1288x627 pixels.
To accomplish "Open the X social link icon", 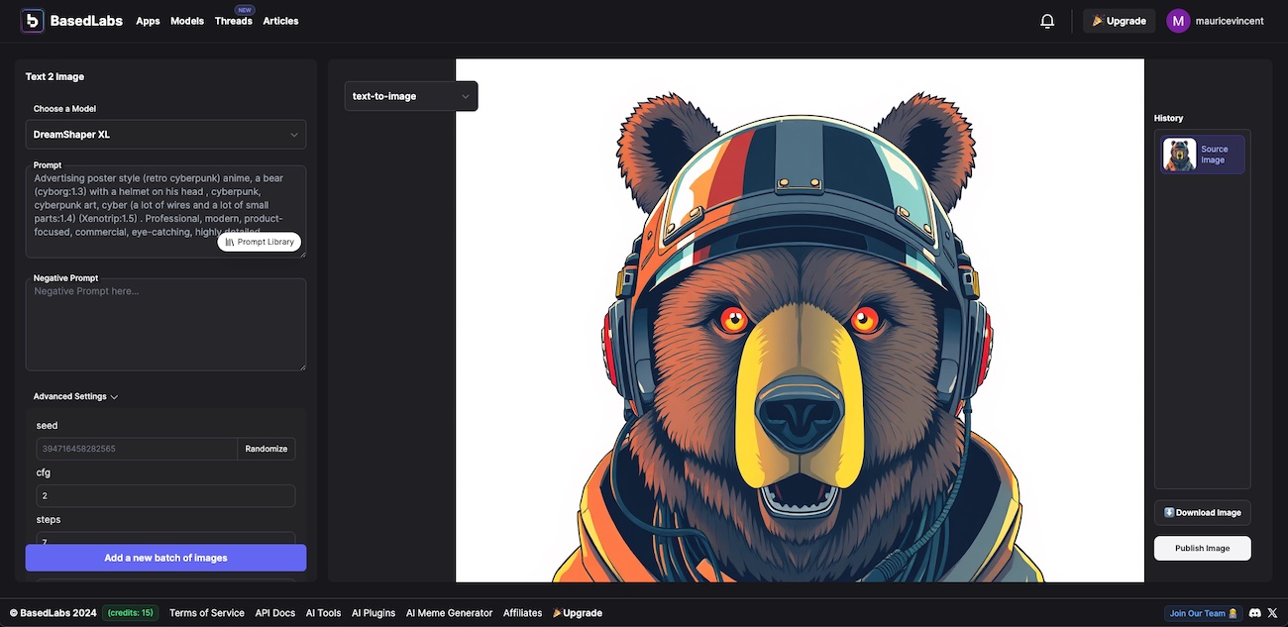I will (x=1273, y=613).
